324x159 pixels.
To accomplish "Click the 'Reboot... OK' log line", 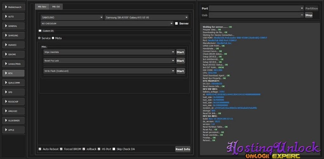I will [209, 140].
